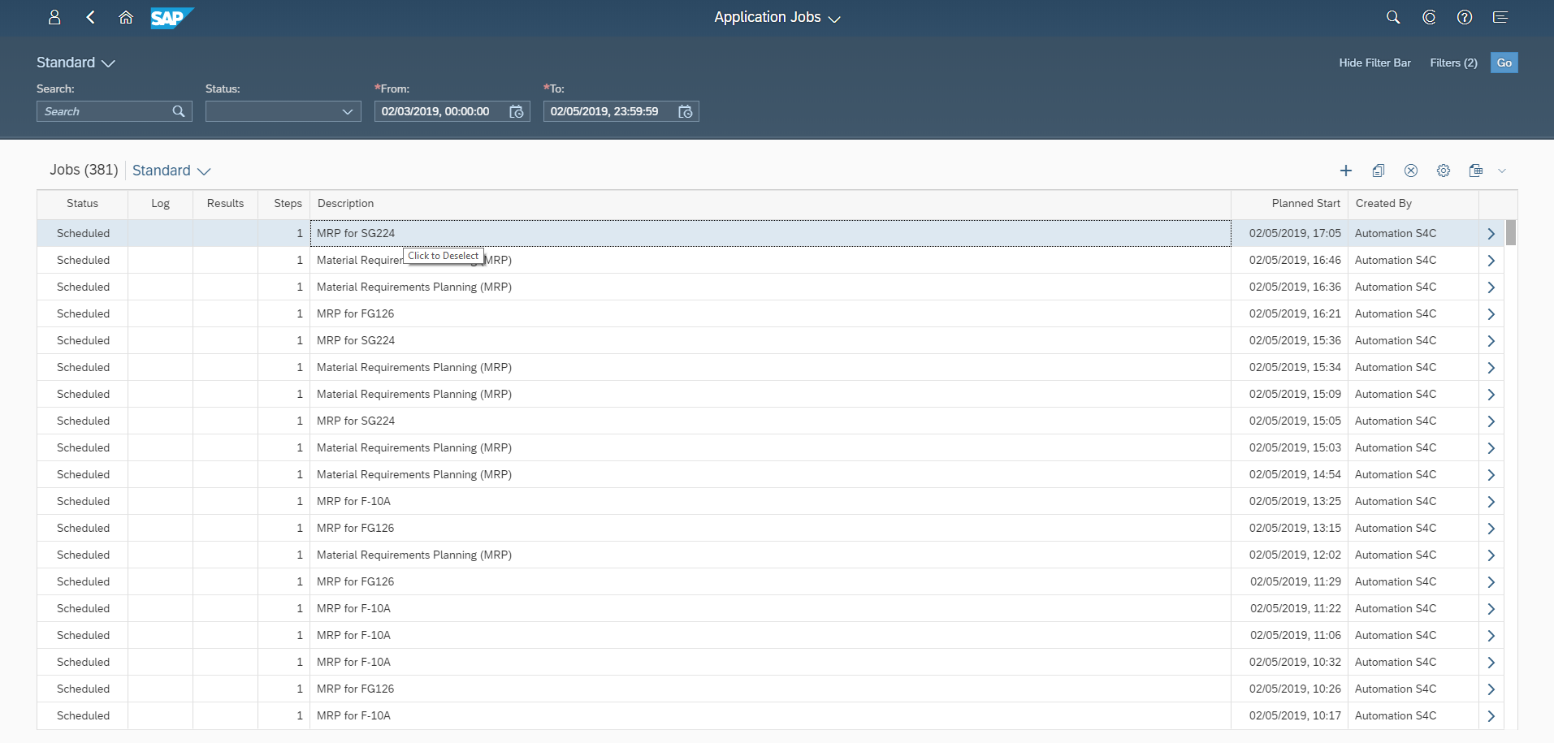Click the Results column header
Screen dimensions: 1554x743
pyautogui.click(x=225, y=204)
